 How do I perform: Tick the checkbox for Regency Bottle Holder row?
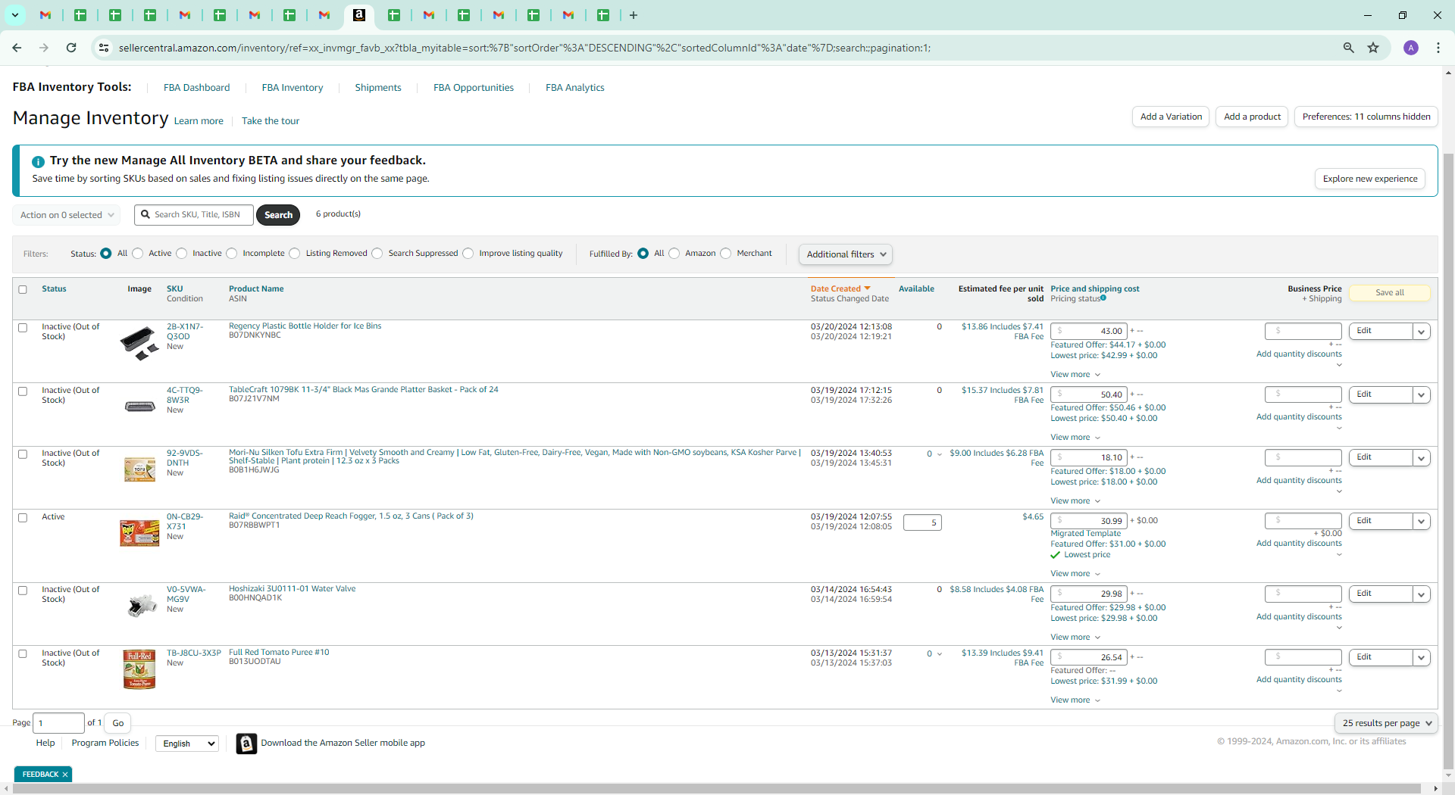pos(23,328)
